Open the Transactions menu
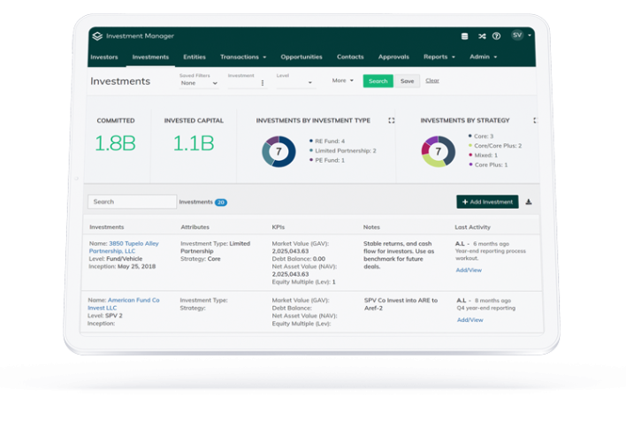This screenshot has height=435, width=626. (243, 57)
